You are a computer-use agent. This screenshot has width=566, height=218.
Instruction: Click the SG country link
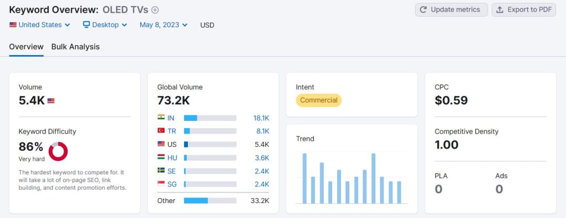point(172,184)
